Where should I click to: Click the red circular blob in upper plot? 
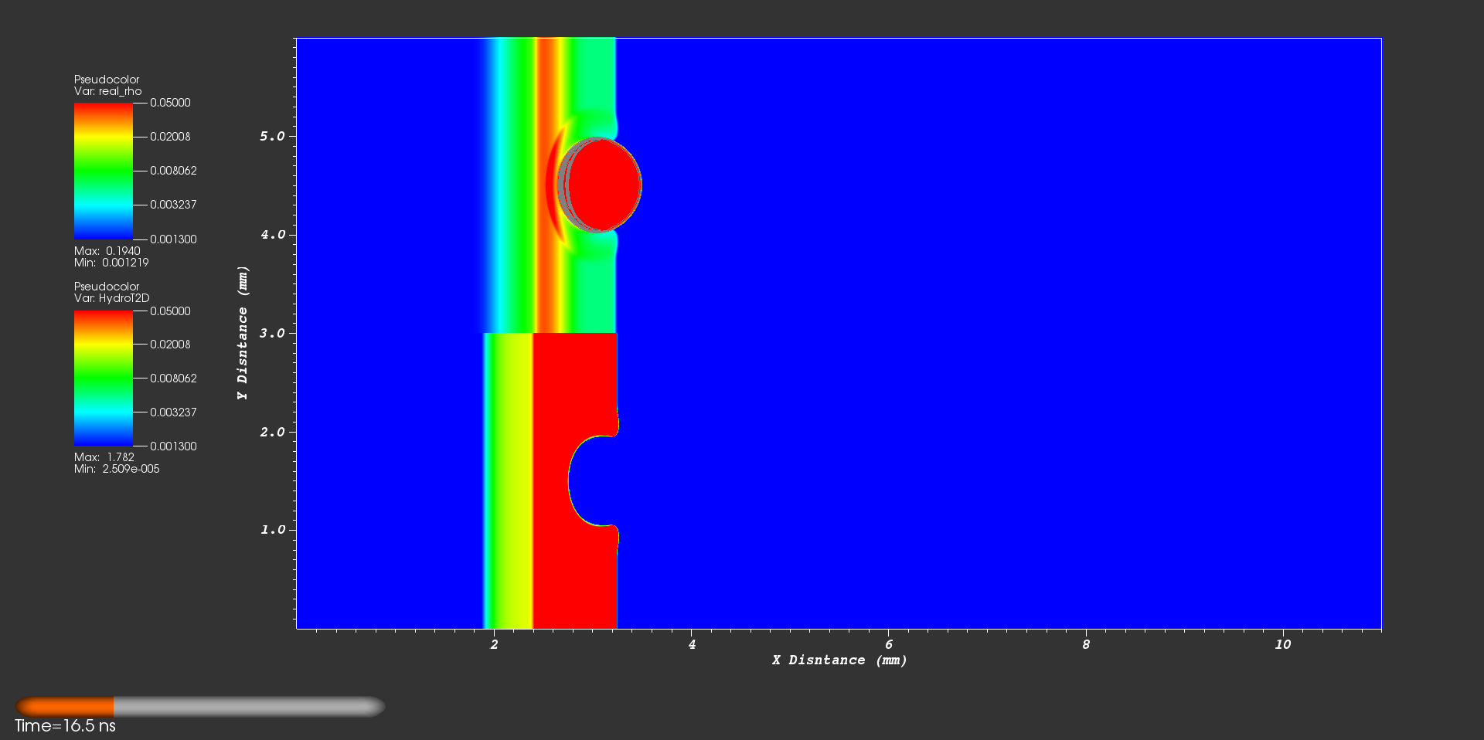point(604,185)
